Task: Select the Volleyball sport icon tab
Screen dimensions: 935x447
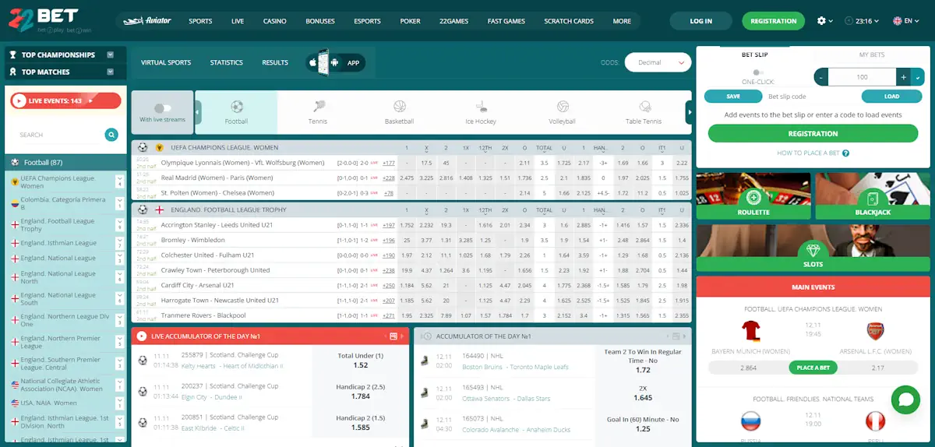Action: pyautogui.click(x=562, y=113)
